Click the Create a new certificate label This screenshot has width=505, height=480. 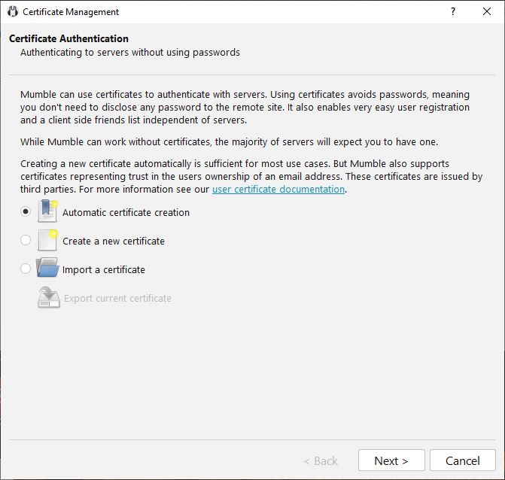pos(114,242)
